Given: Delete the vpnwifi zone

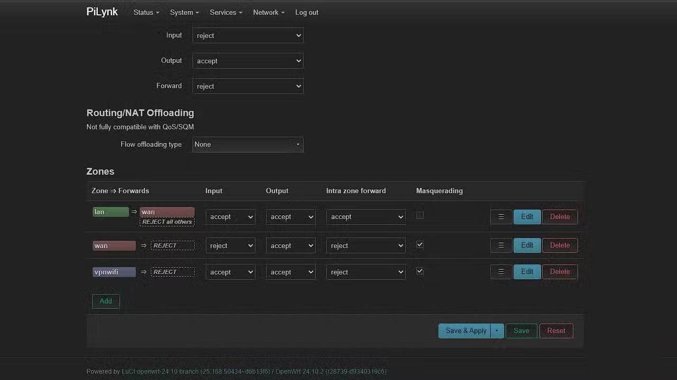Looking at the screenshot, I should 559,271.
